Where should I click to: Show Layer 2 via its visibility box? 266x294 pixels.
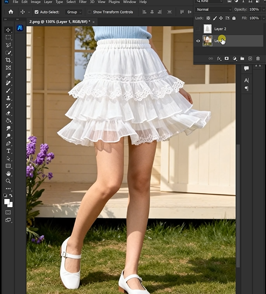(x=198, y=29)
